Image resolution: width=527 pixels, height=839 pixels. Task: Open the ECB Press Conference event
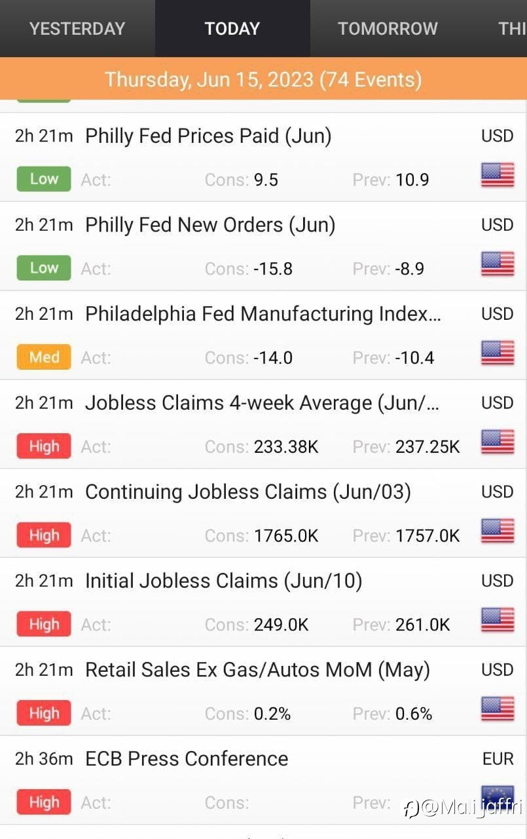pyautogui.click(x=263, y=780)
